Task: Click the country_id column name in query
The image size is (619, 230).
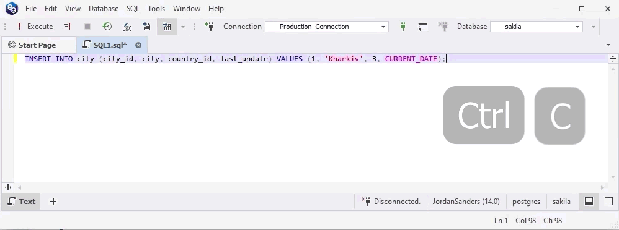Action: (x=190, y=59)
